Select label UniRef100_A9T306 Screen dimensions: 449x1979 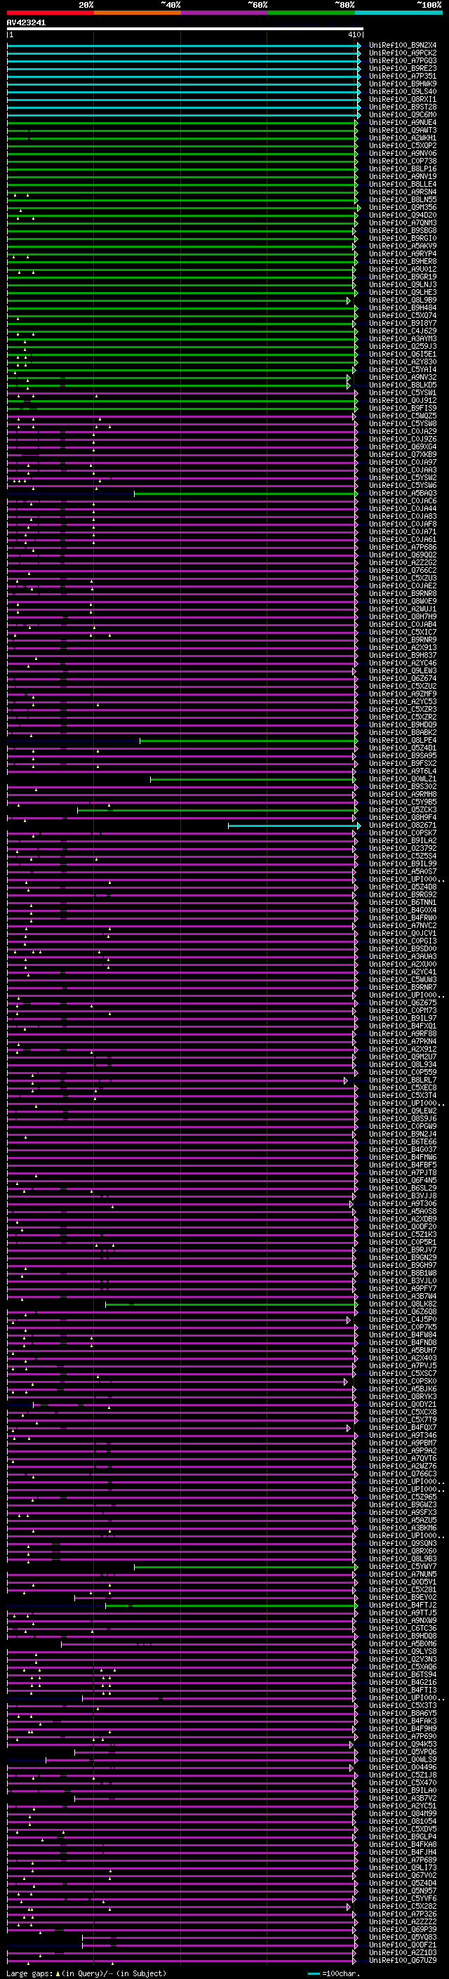click(403, 1204)
